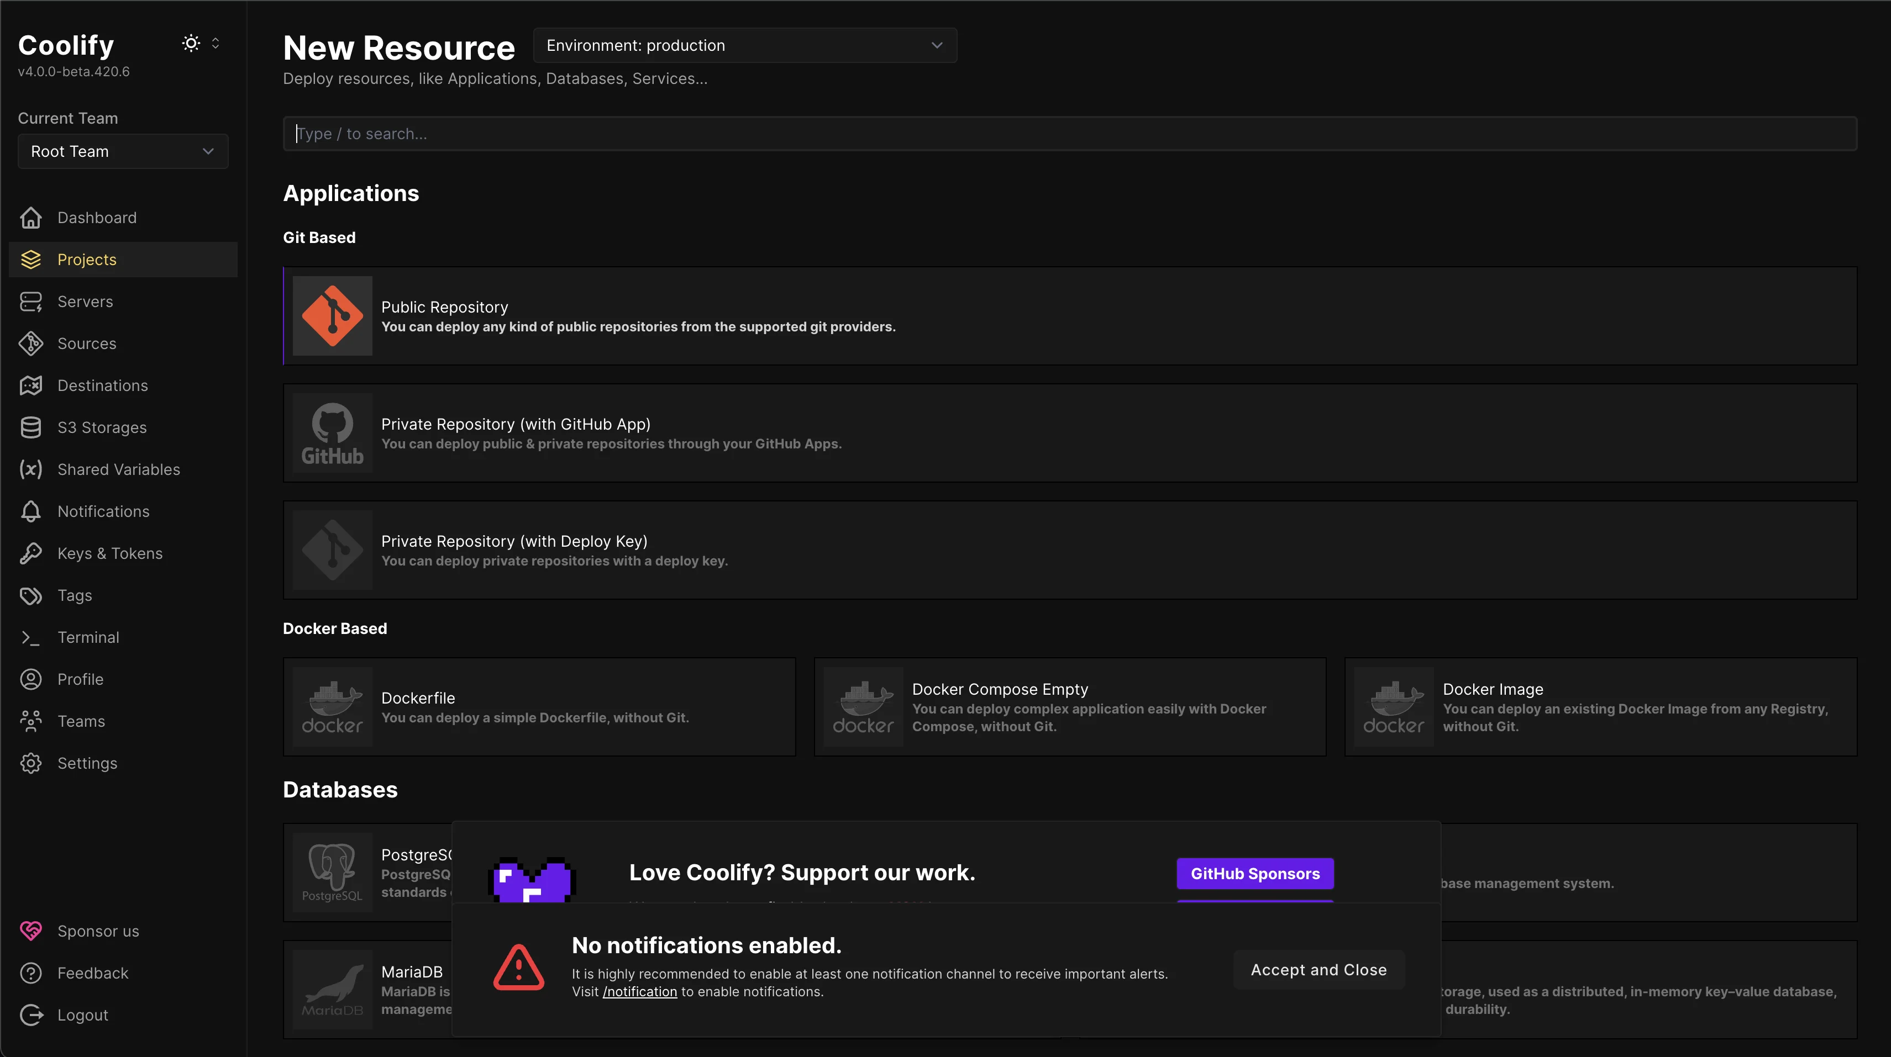Select the PostgreSQL elephant icon
Screen dimensions: 1891x1057
coord(333,872)
